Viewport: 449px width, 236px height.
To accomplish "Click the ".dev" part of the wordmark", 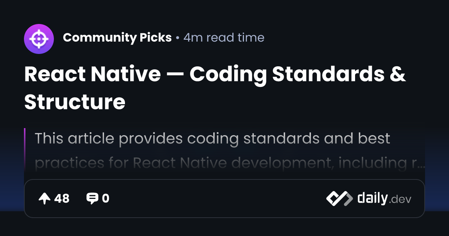I will (x=400, y=200).
